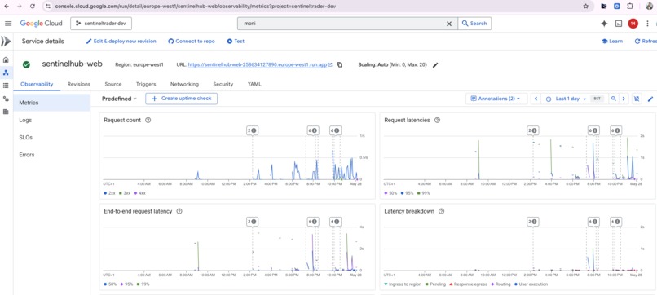Click the blue extension icon in Chrome toolbar

(x=617, y=7)
